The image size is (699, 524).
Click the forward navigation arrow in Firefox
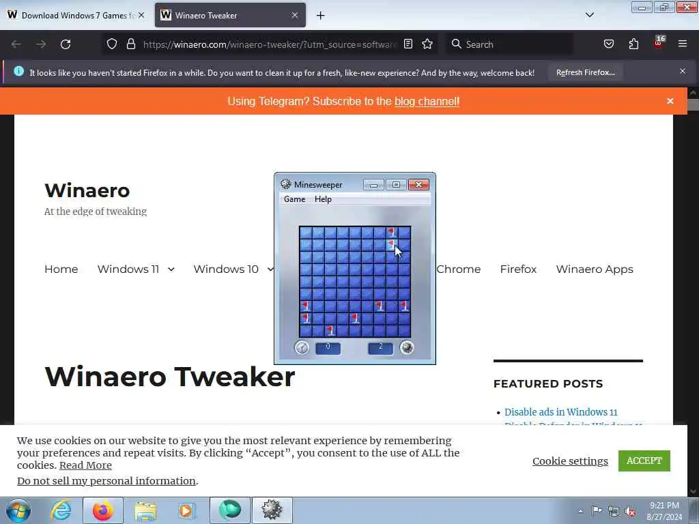pos(41,44)
